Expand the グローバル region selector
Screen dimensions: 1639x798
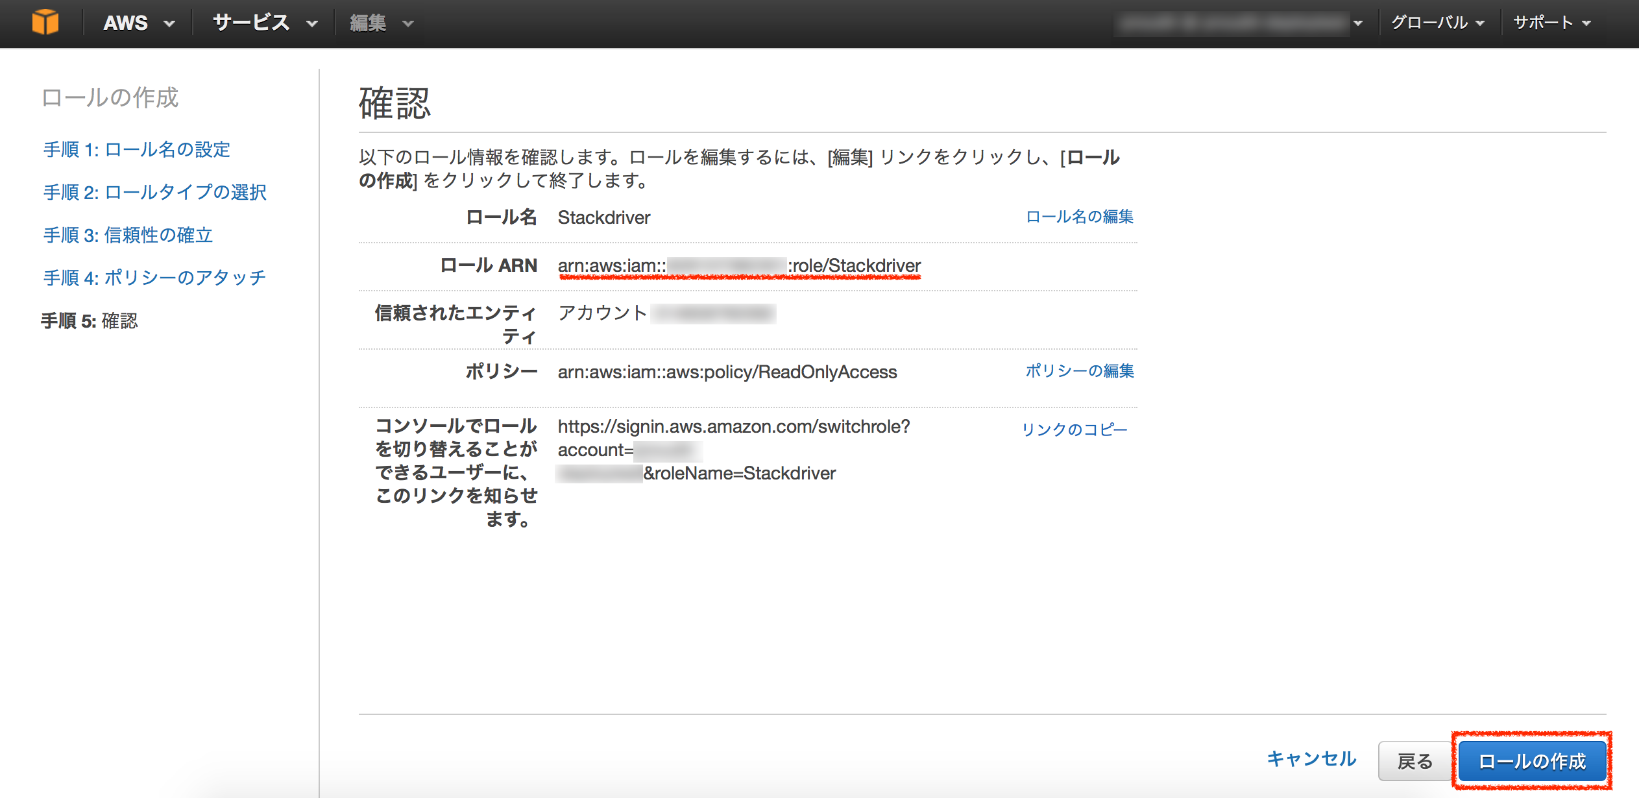coord(1431,21)
